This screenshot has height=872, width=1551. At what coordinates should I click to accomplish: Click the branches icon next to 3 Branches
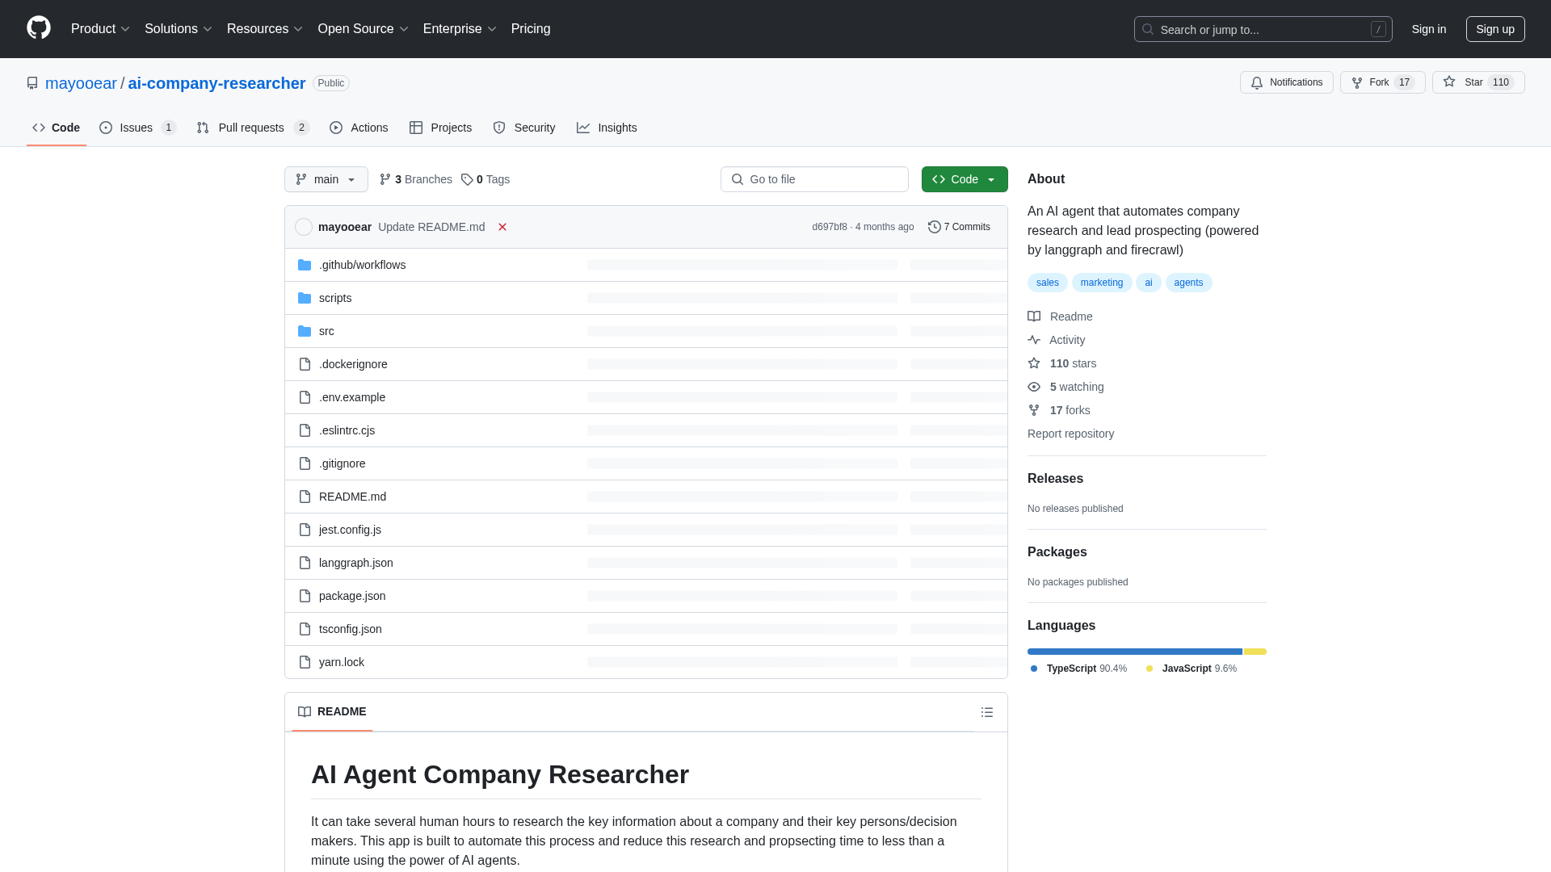pyautogui.click(x=385, y=179)
